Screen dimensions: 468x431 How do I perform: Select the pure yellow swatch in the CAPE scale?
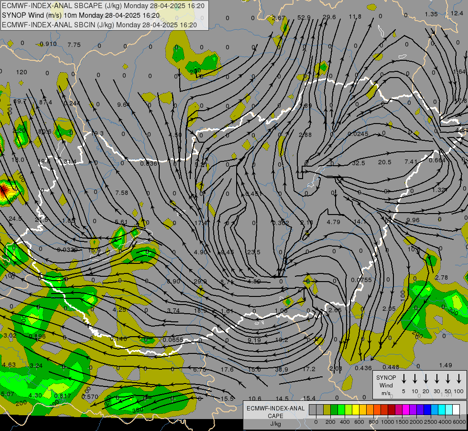pos(356,410)
